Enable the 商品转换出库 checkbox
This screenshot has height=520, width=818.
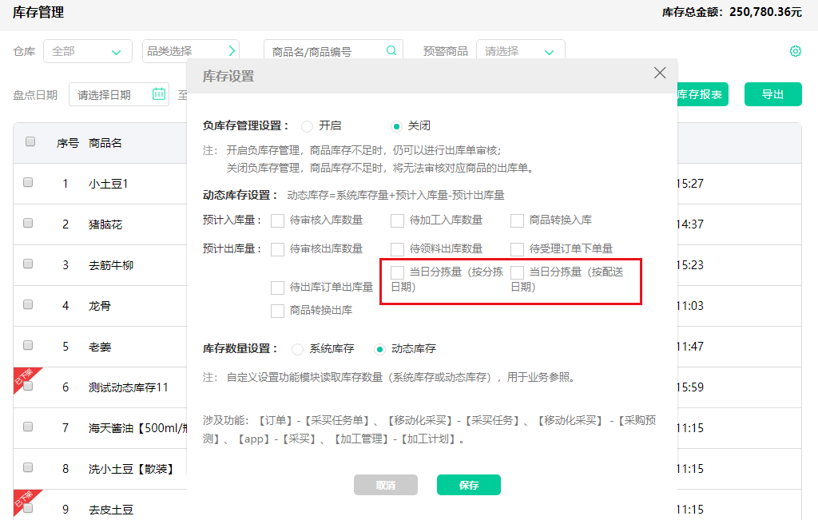(277, 310)
